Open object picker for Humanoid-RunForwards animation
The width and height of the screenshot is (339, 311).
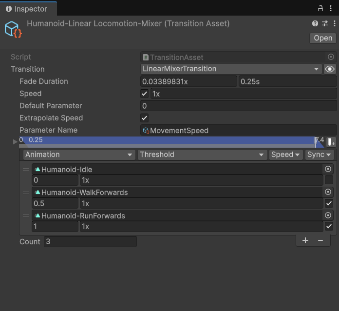click(x=328, y=215)
